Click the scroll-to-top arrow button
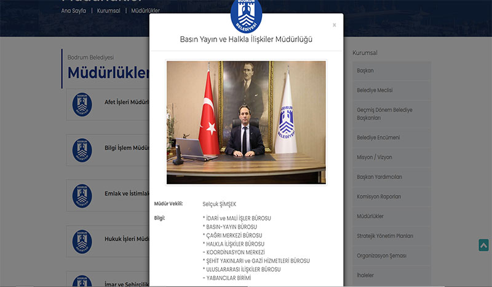 point(483,245)
